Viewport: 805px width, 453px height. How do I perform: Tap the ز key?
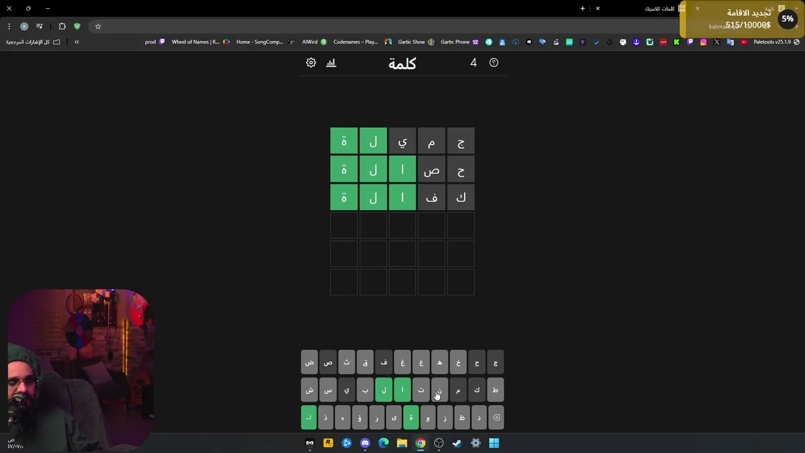click(x=445, y=417)
